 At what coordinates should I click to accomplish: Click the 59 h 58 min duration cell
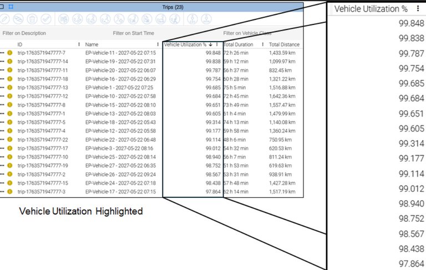click(x=236, y=131)
